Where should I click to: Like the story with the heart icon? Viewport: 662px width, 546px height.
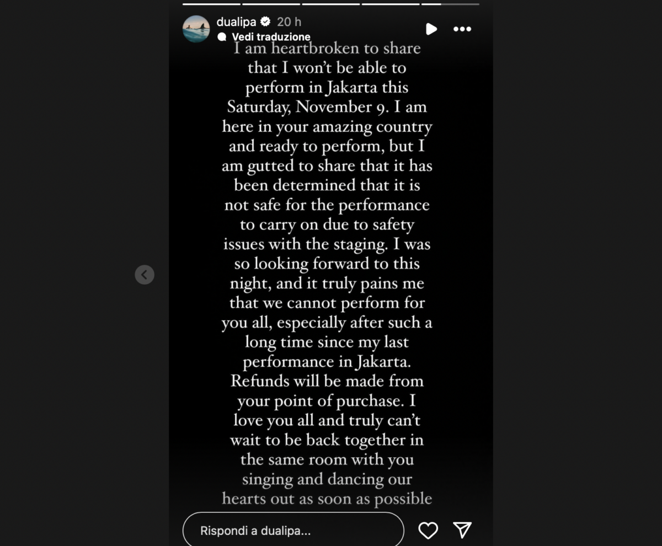tap(428, 531)
